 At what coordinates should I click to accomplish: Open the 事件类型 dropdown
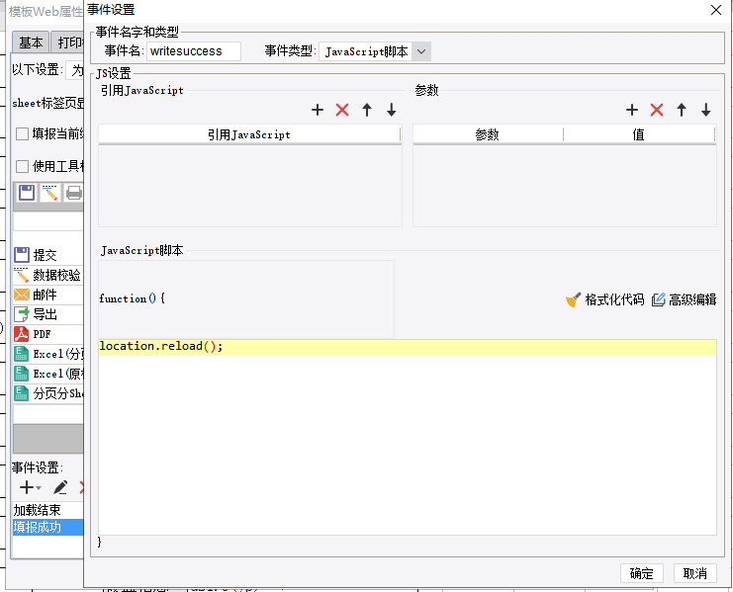(x=421, y=51)
